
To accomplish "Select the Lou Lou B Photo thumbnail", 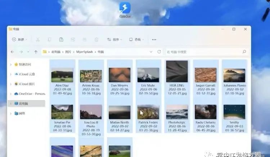I will pyautogui.click(x=91, y=112).
